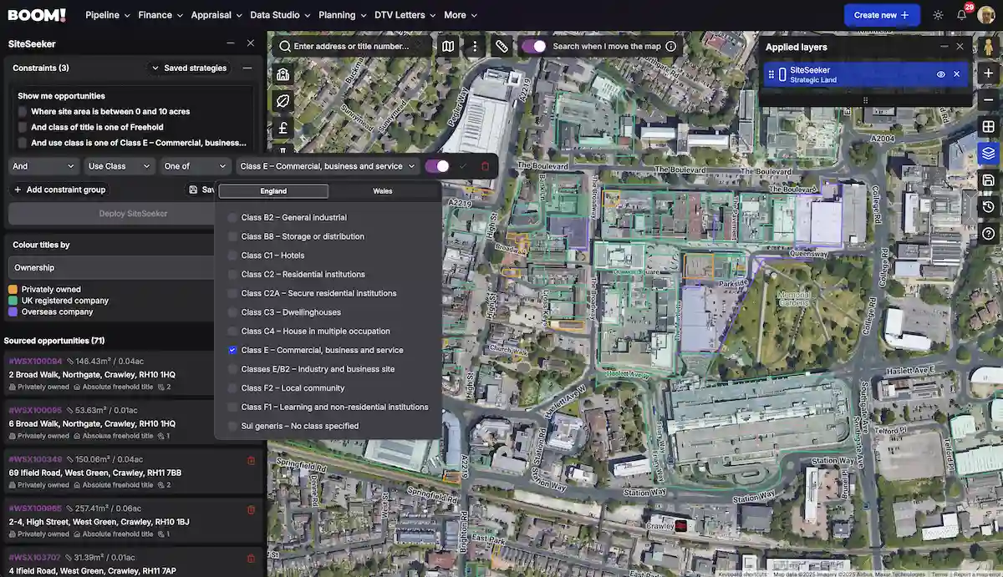This screenshot has height=577, width=1003.
Task: Select the ruler measure tool
Action: point(501,47)
